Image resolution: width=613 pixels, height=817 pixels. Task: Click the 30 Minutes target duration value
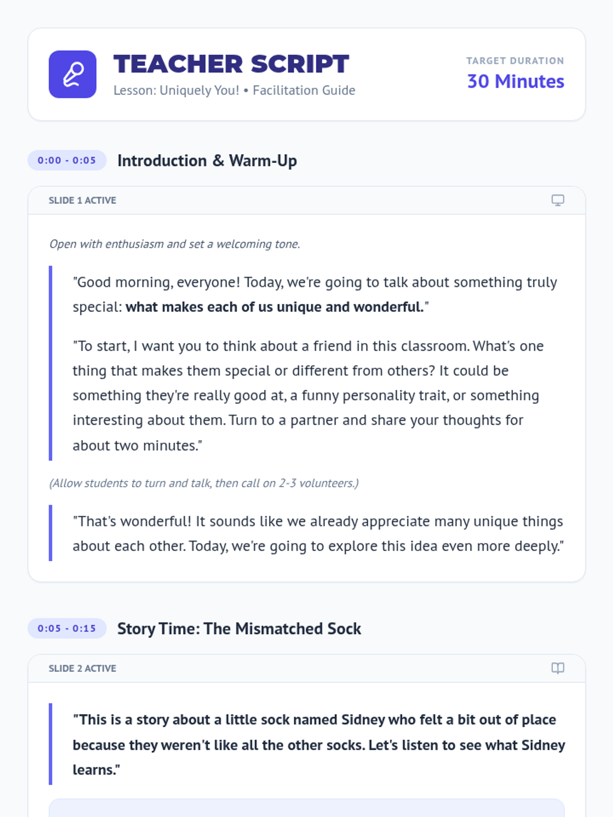(515, 82)
